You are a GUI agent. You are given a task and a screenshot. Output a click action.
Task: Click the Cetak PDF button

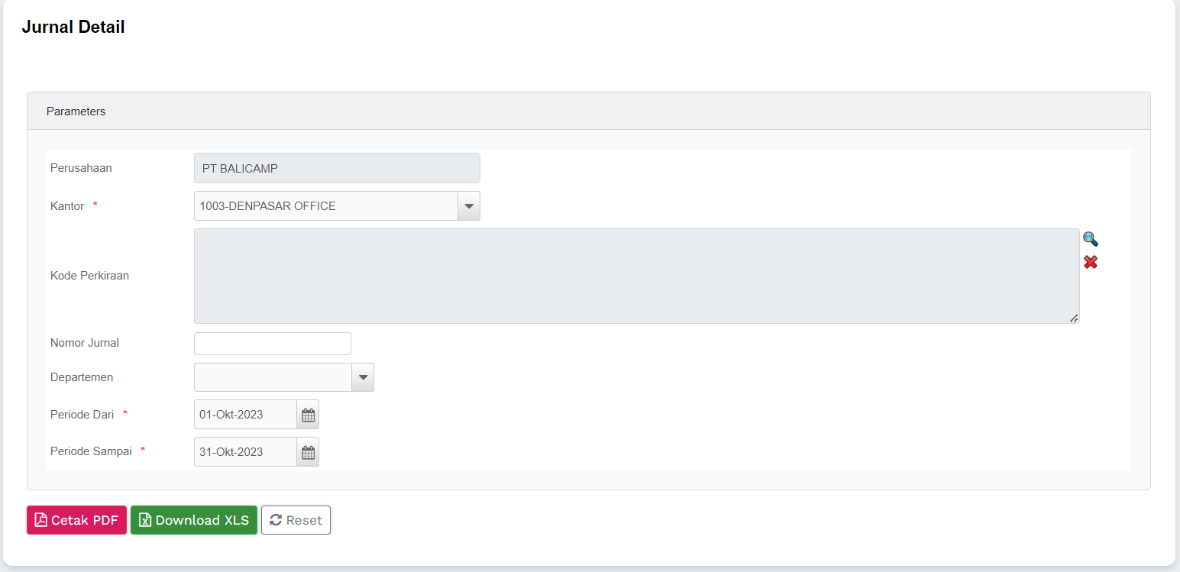(76, 520)
